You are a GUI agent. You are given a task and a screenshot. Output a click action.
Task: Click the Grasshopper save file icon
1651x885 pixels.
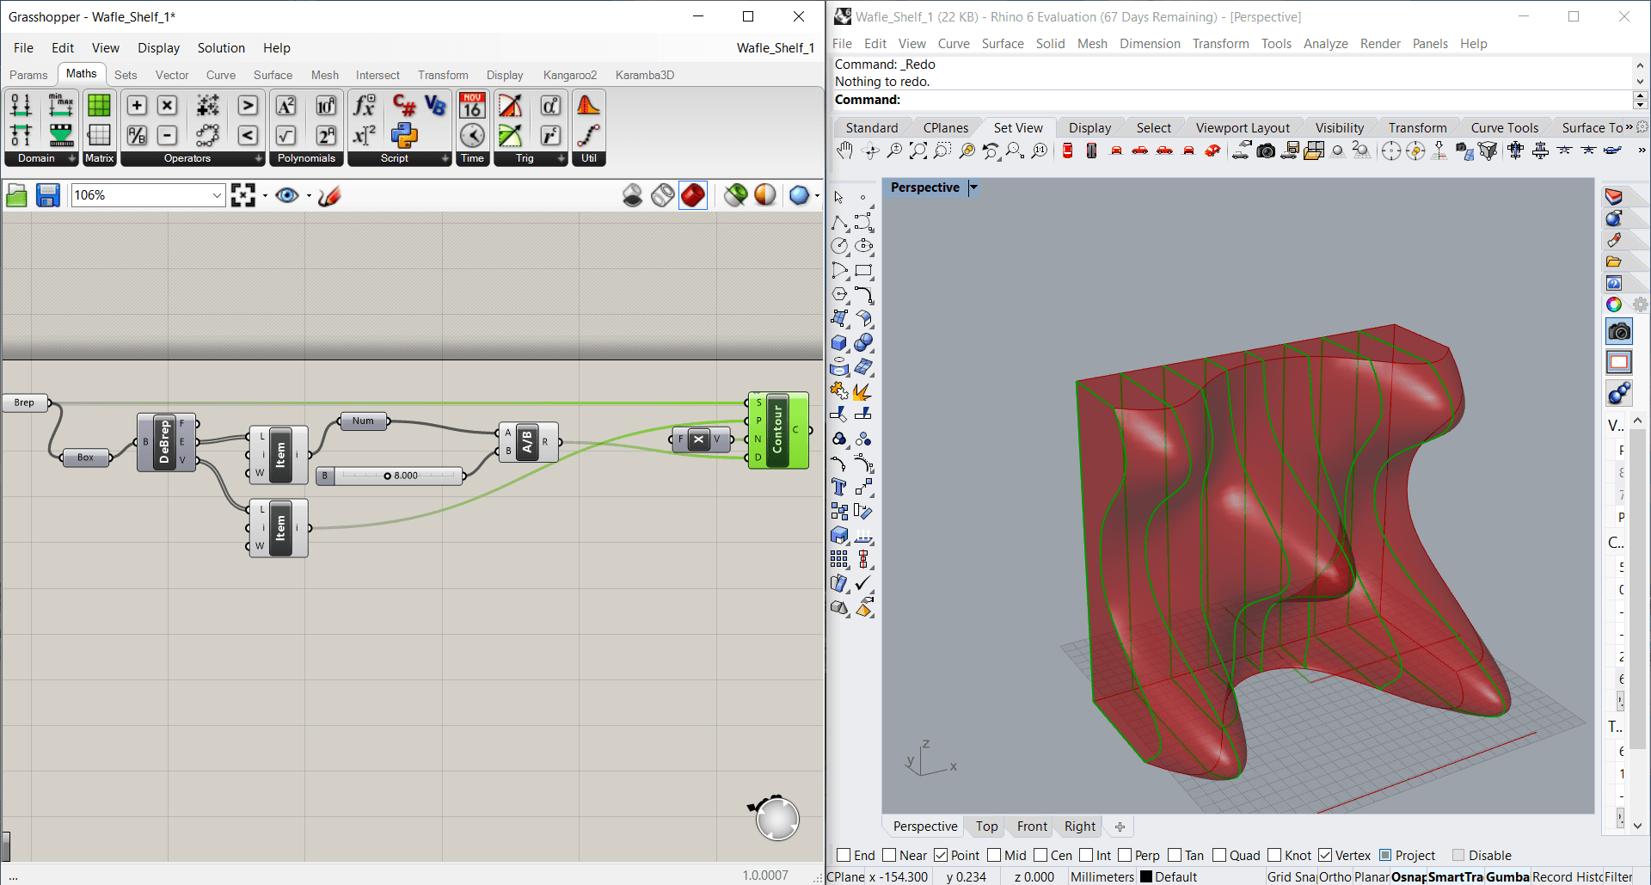tap(47, 196)
